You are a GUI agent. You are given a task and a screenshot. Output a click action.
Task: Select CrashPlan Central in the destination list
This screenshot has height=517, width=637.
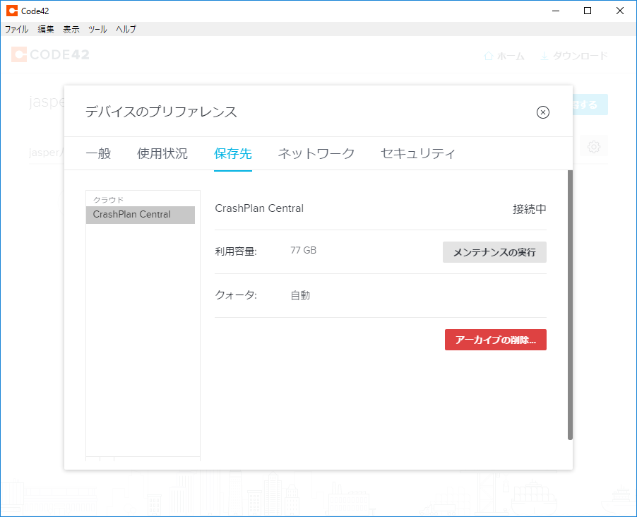[140, 215]
